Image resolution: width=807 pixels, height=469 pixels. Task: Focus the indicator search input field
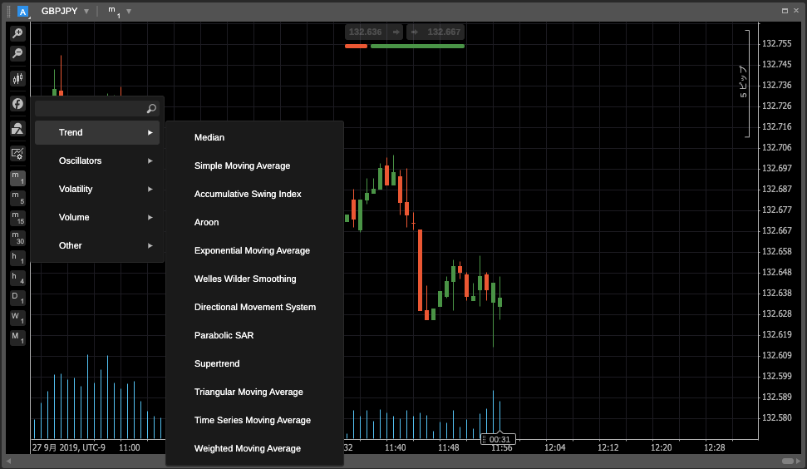click(90, 109)
